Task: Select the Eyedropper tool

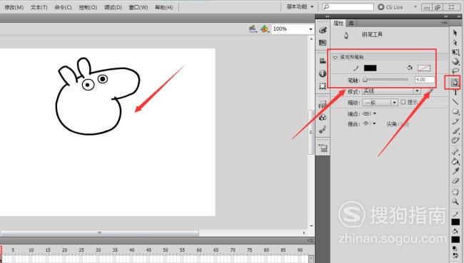Action: (x=455, y=171)
